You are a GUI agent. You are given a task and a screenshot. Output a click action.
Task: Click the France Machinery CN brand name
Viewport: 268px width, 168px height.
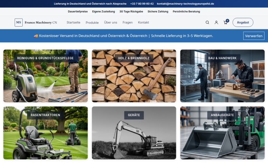click(x=41, y=22)
